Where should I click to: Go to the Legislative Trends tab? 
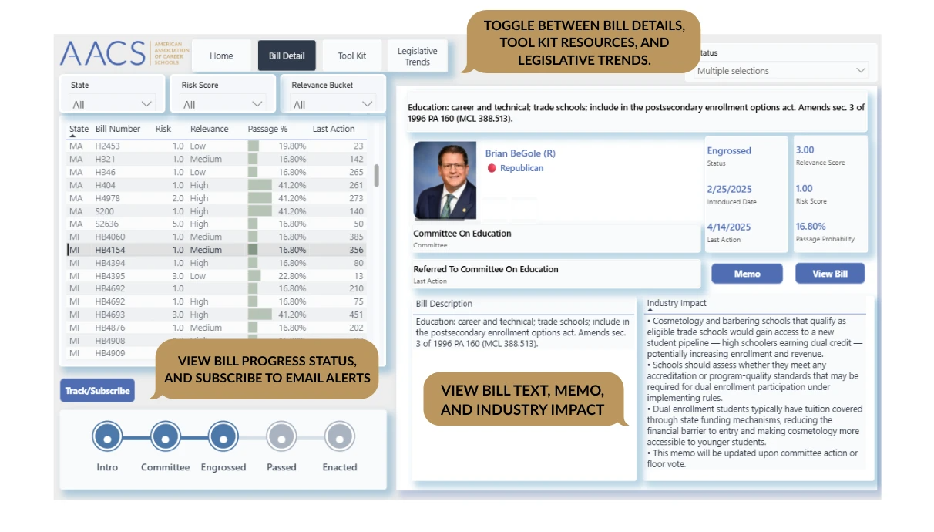pos(418,56)
